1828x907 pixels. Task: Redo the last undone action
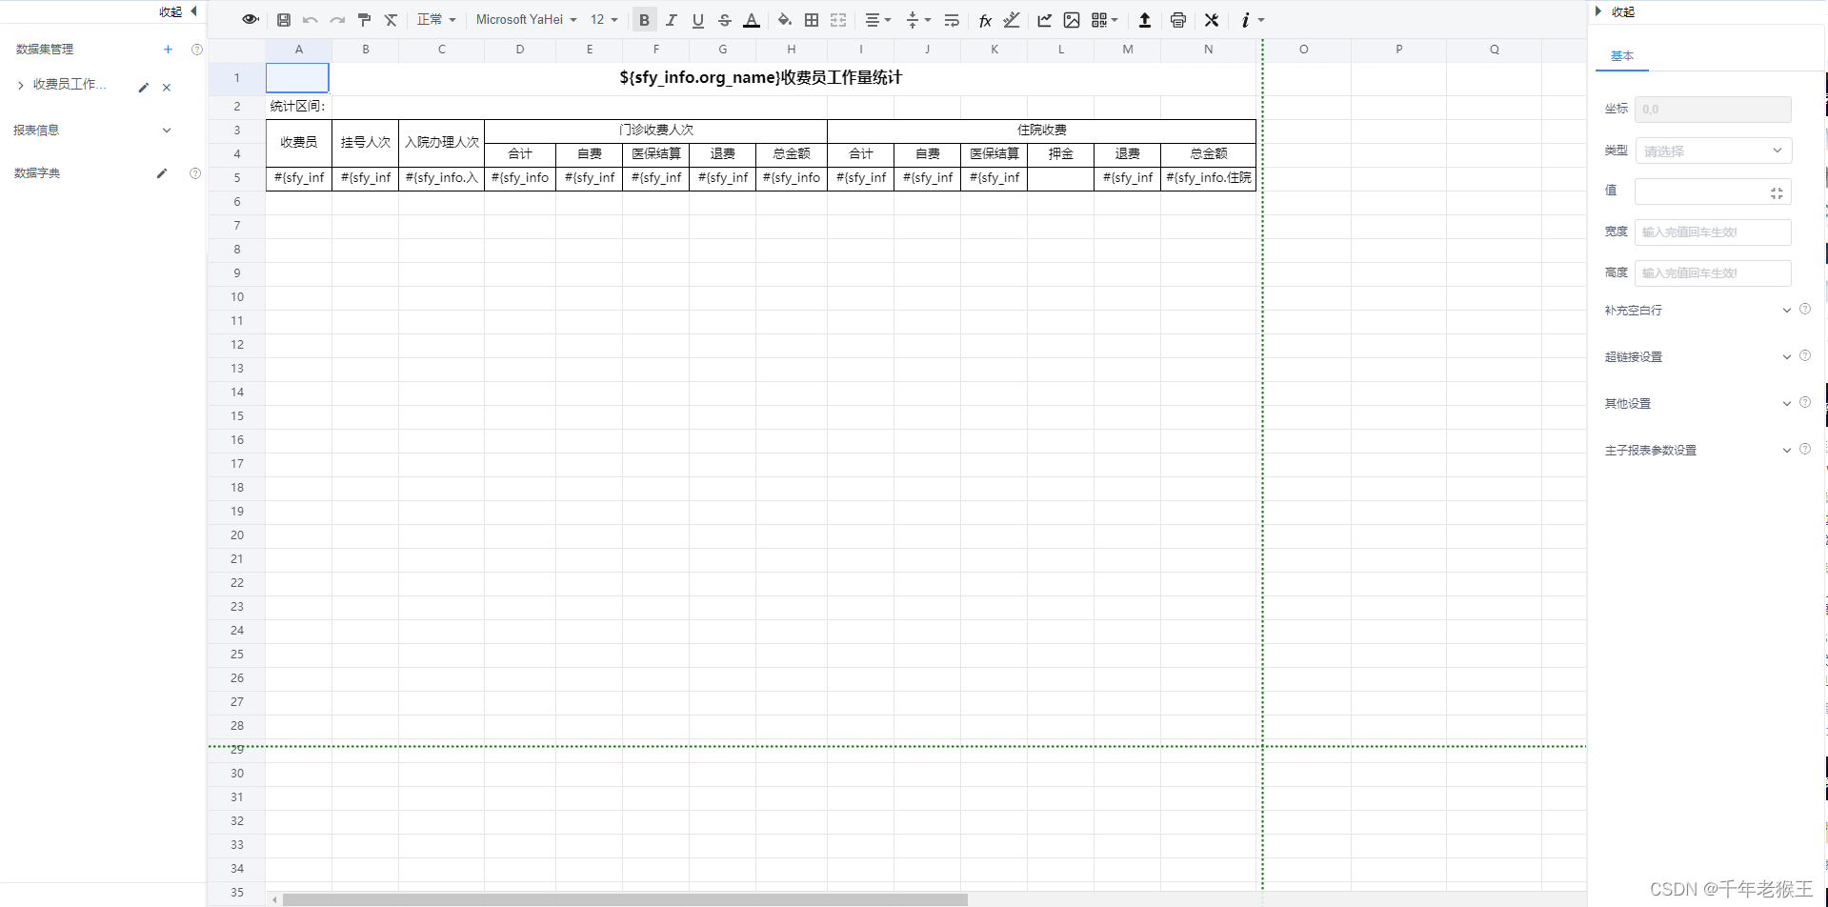click(337, 19)
